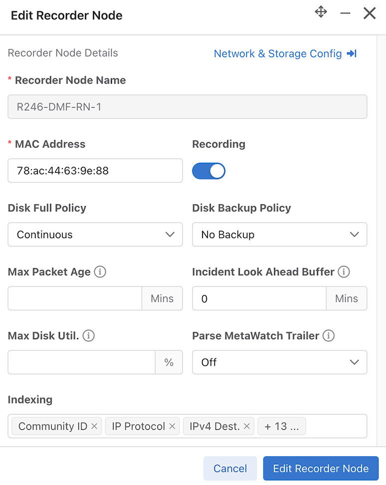Expand the Parse MetaWatch Trailer dropdown

click(279, 362)
